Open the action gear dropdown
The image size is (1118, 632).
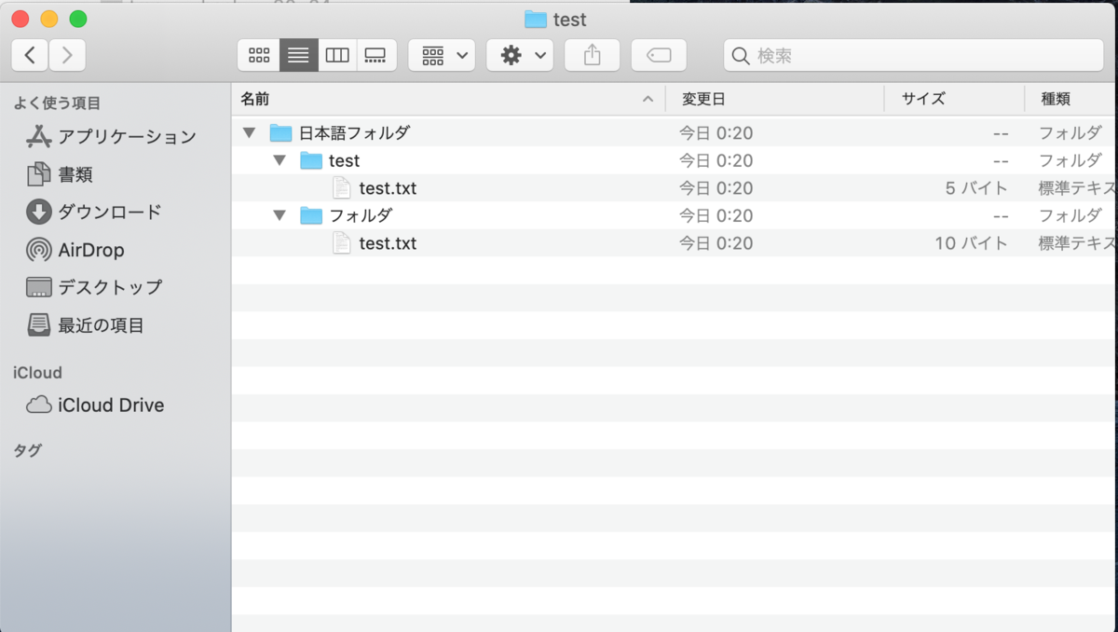pyautogui.click(x=519, y=55)
